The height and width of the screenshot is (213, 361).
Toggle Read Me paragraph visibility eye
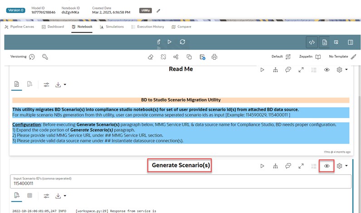(327, 70)
